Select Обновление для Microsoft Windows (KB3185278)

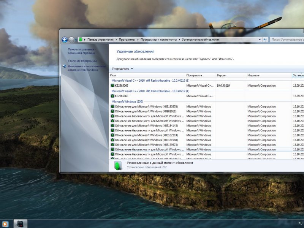click(146, 106)
